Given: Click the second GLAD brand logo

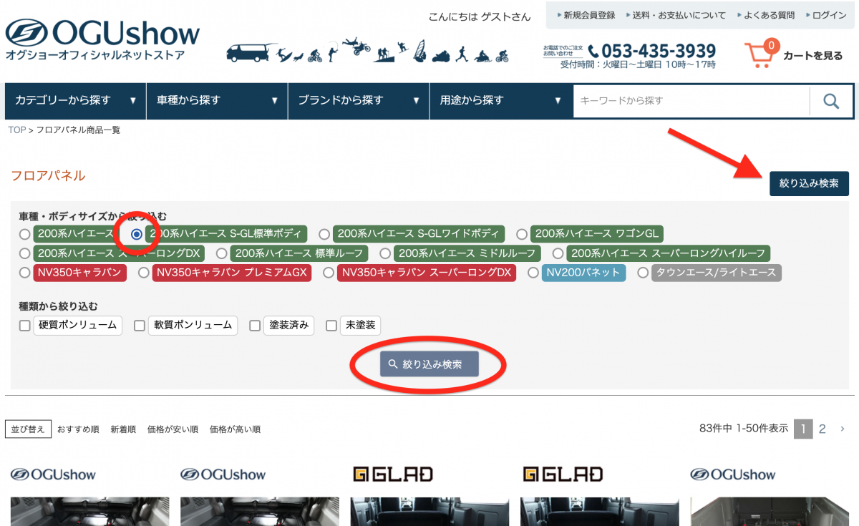Looking at the screenshot, I should point(563,474).
